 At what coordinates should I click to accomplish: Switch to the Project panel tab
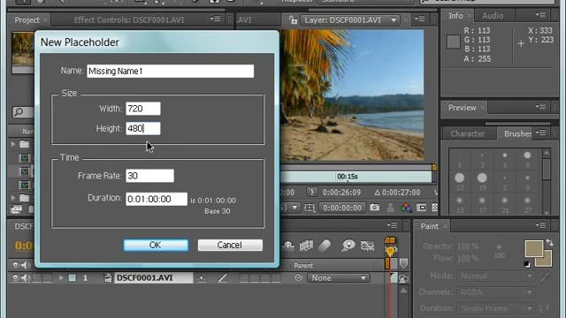[27, 19]
